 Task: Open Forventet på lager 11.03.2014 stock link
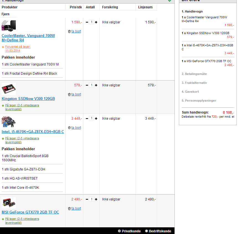18,49
